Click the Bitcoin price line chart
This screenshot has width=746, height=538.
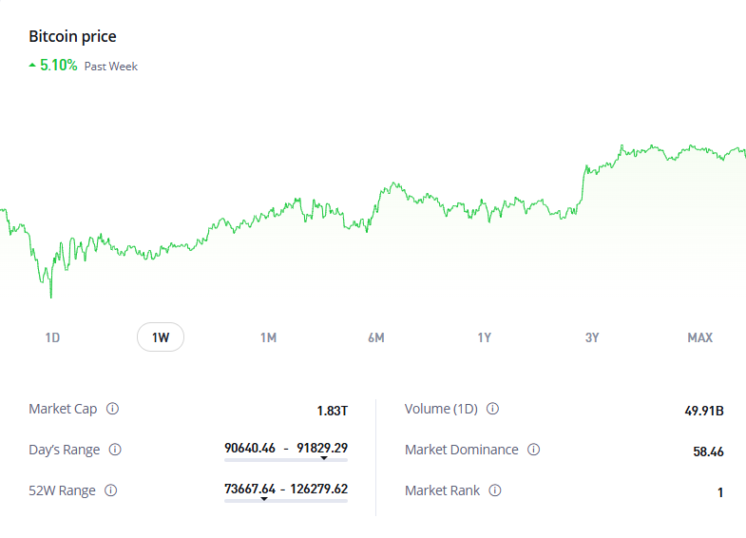click(373, 221)
